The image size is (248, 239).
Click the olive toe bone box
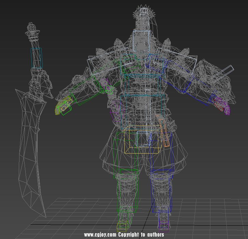click(123, 226)
